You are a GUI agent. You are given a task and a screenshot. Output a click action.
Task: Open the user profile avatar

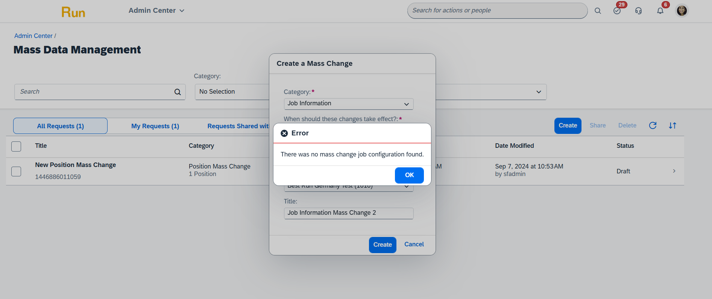click(x=682, y=11)
